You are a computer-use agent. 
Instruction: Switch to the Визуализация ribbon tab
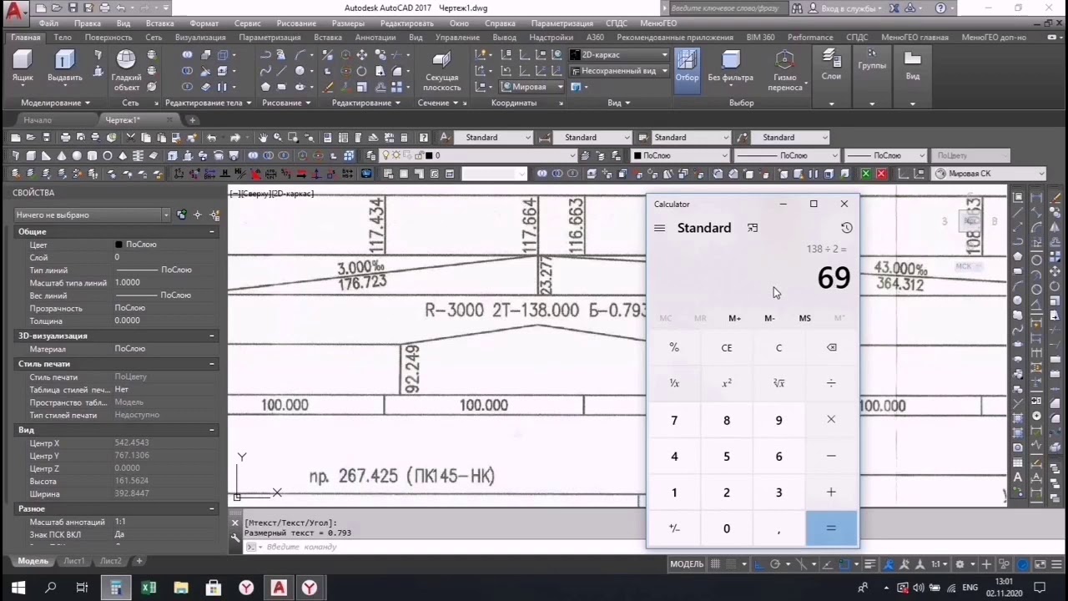click(200, 38)
